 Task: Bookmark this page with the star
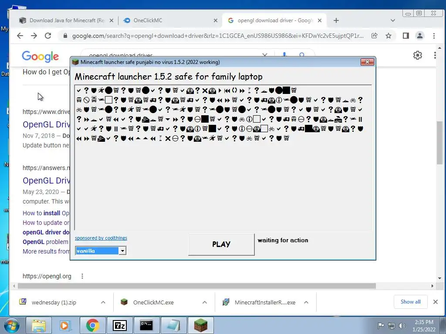click(388, 36)
